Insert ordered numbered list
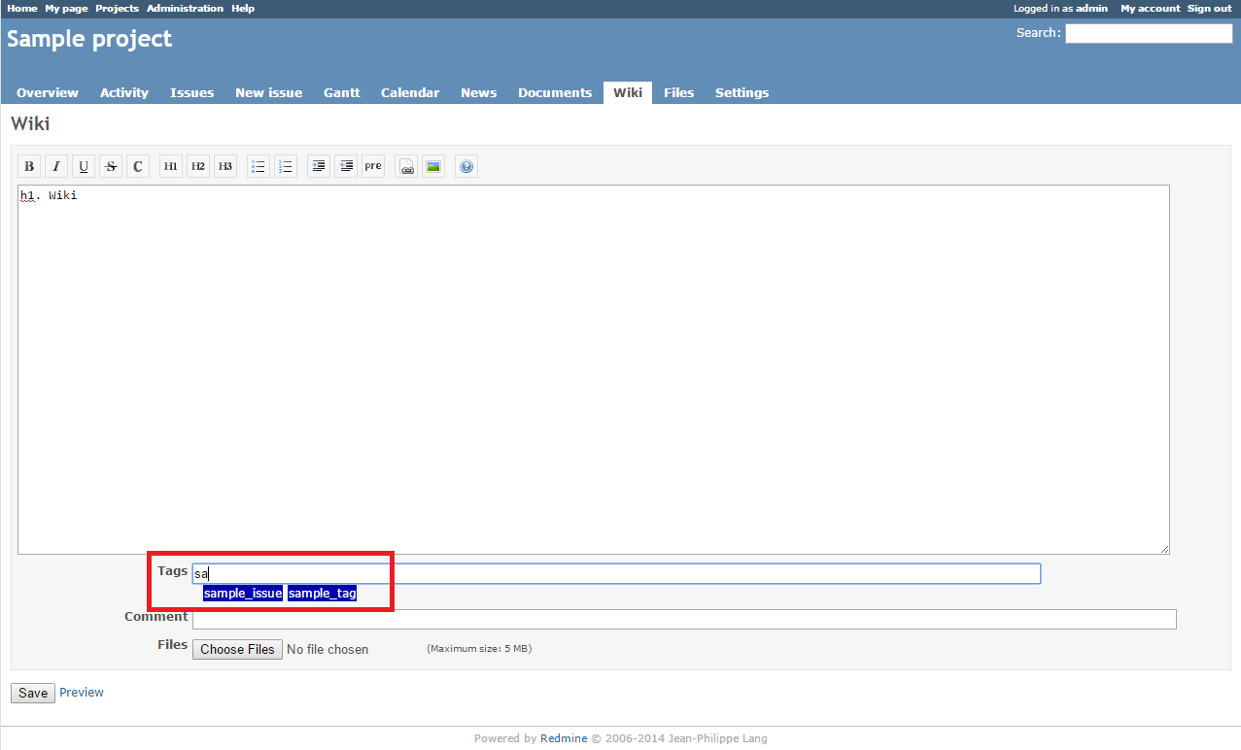 (x=286, y=166)
